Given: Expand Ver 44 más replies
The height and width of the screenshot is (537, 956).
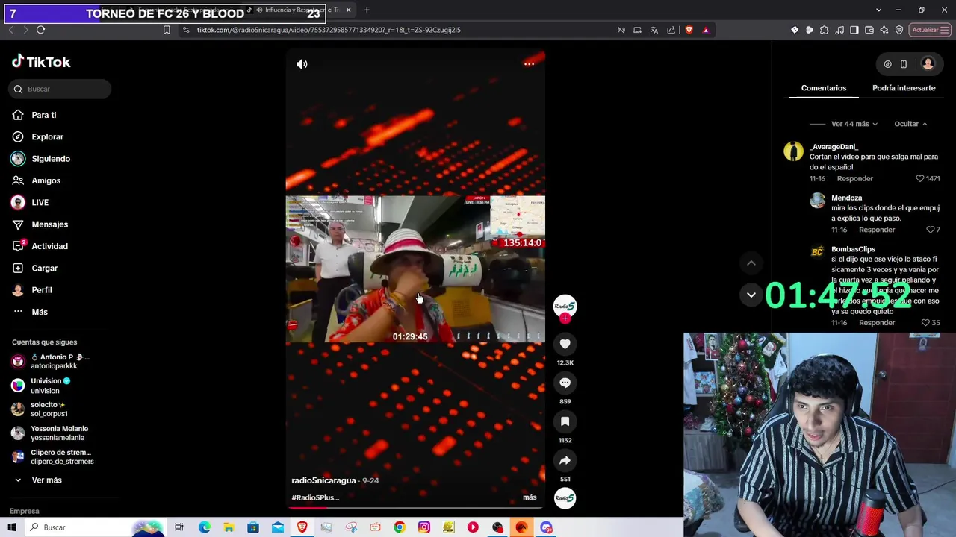Looking at the screenshot, I should tap(854, 124).
